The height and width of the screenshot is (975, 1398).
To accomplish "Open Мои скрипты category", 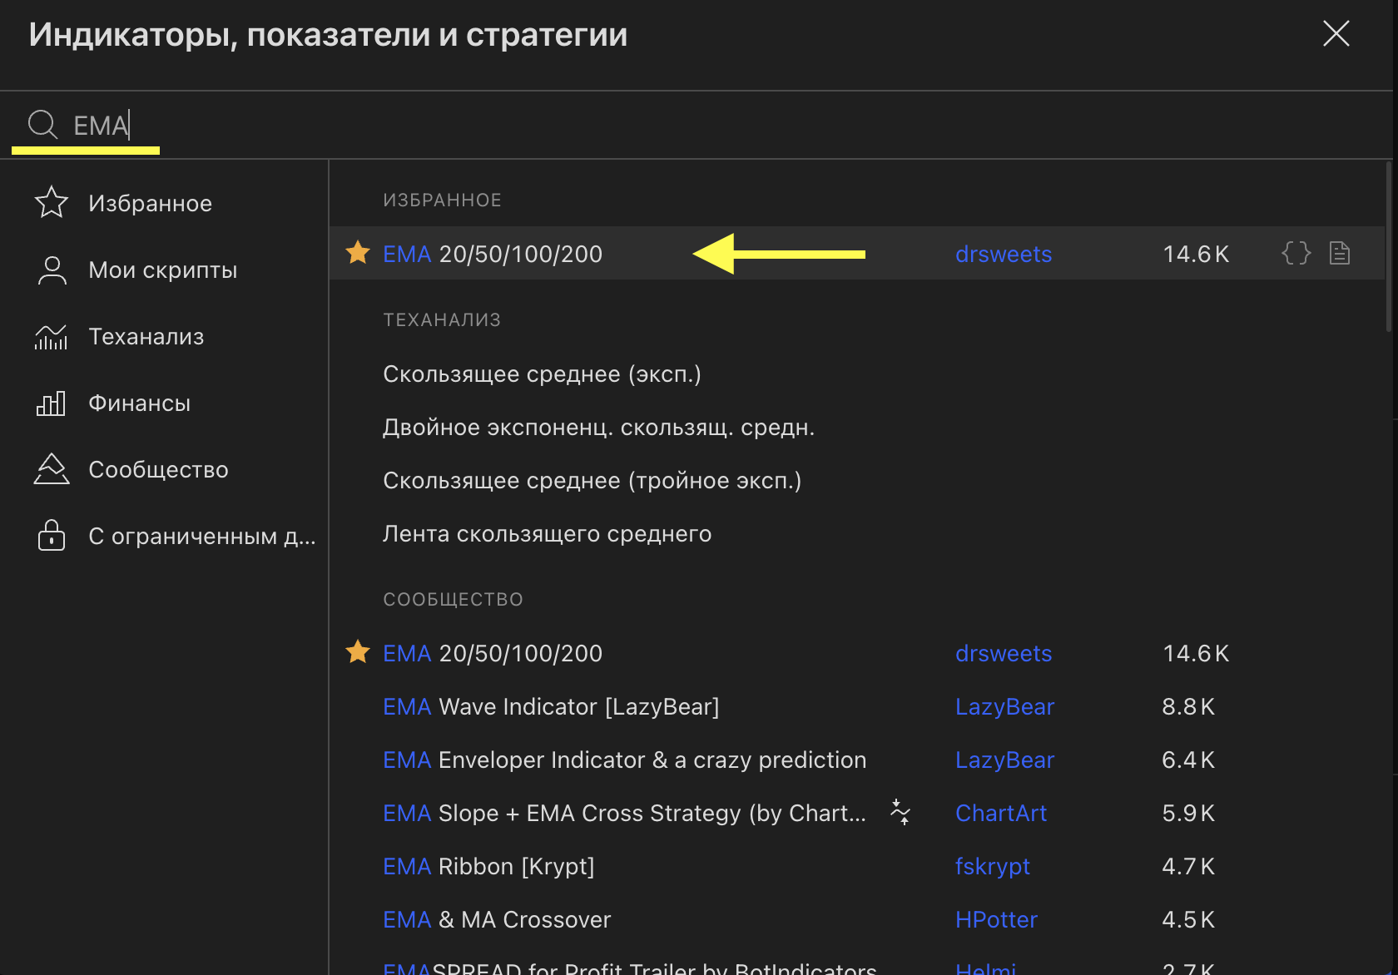I will tap(162, 270).
